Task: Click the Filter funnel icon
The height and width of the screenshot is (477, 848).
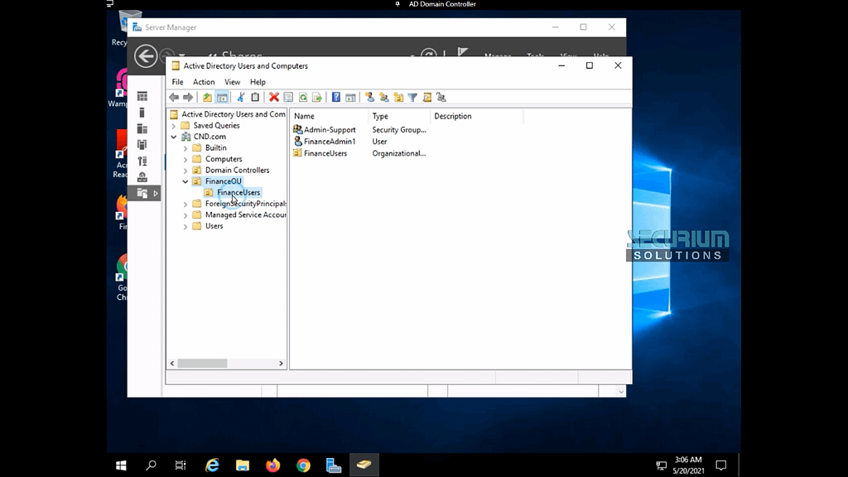Action: (x=412, y=98)
